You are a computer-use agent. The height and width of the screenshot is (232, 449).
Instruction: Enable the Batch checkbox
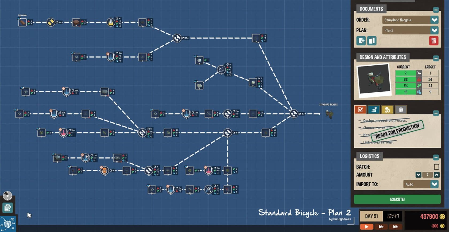pos(436,167)
